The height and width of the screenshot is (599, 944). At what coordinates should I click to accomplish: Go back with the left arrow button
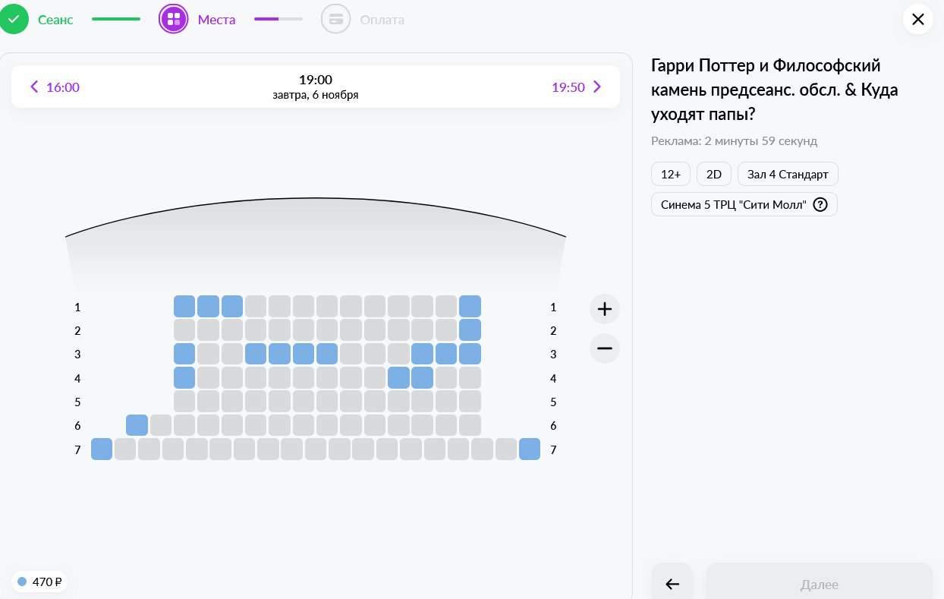click(672, 583)
